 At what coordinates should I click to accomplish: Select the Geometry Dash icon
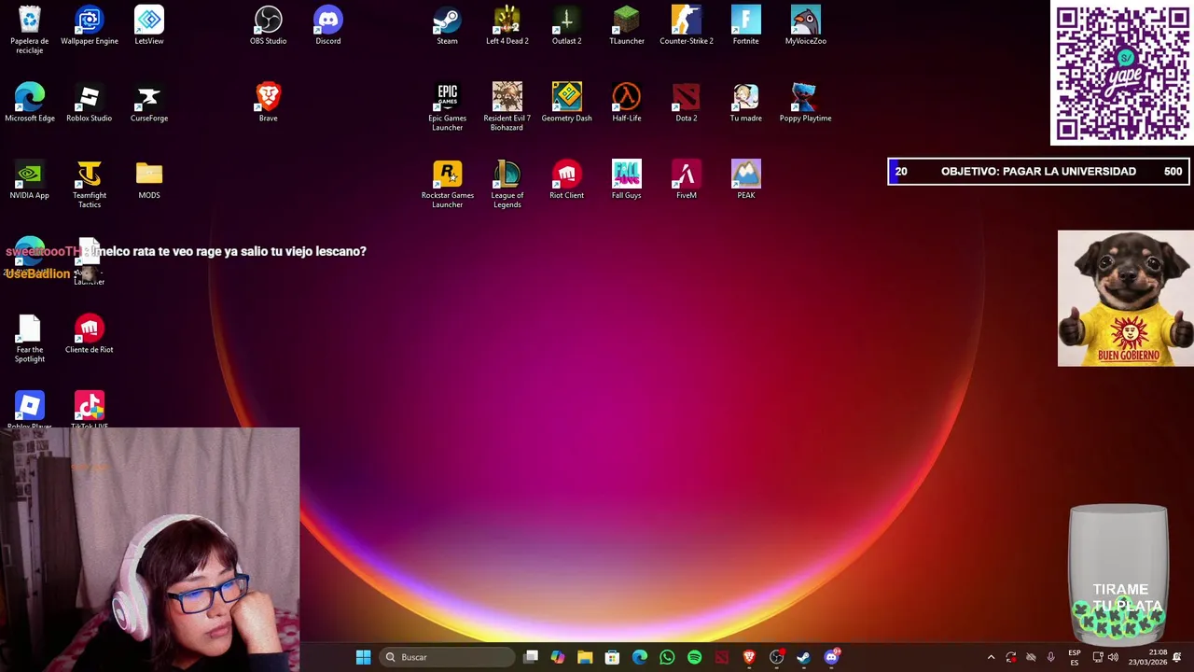567,103
